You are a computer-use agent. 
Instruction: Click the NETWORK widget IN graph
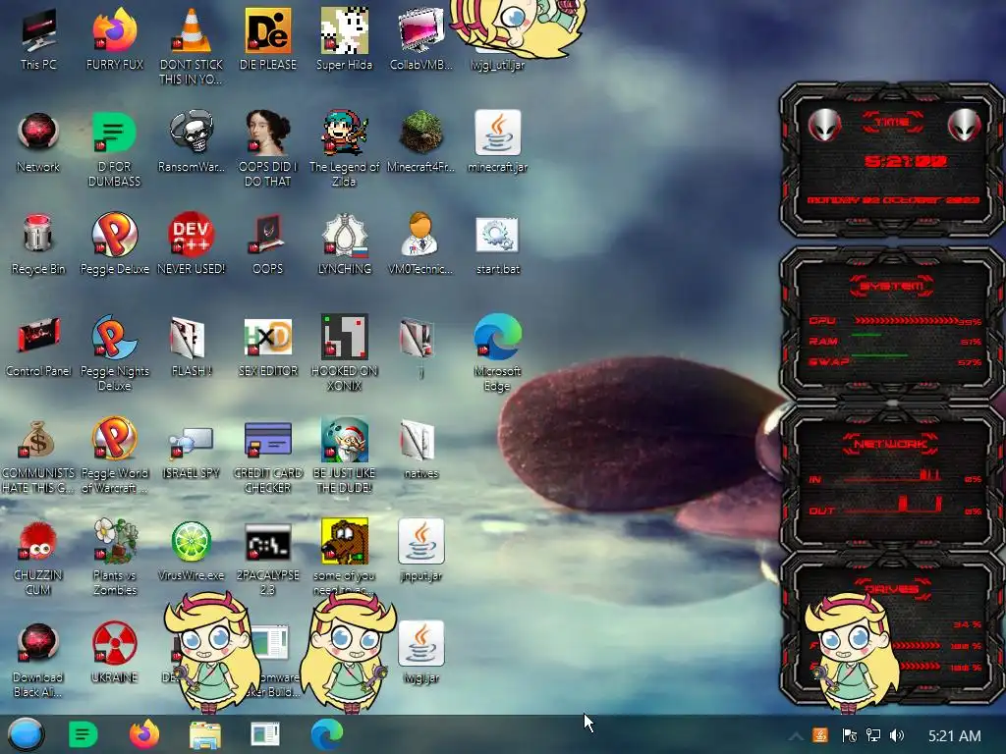pos(893,476)
